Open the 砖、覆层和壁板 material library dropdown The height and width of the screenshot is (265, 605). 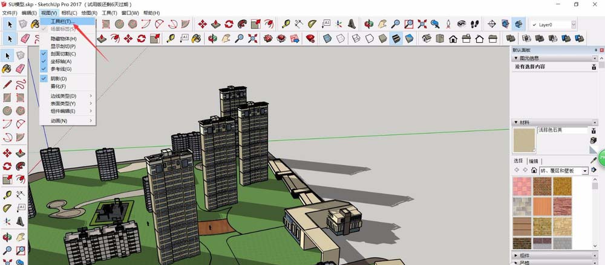[585, 171]
